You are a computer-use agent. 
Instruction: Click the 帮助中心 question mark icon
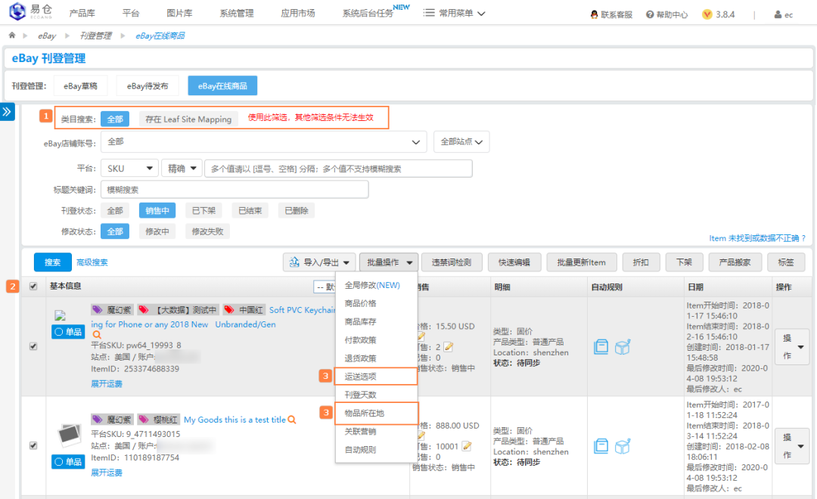pos(650,14)
